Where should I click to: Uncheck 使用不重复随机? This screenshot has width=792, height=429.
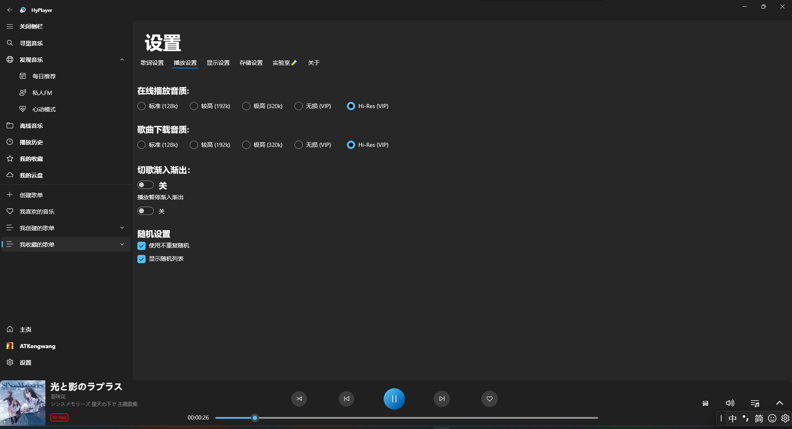pos(141,246)
